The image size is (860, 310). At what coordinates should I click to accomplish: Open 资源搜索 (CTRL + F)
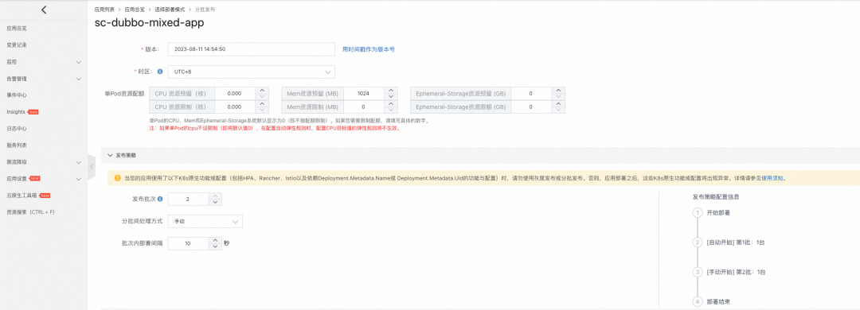click(31, 212)
